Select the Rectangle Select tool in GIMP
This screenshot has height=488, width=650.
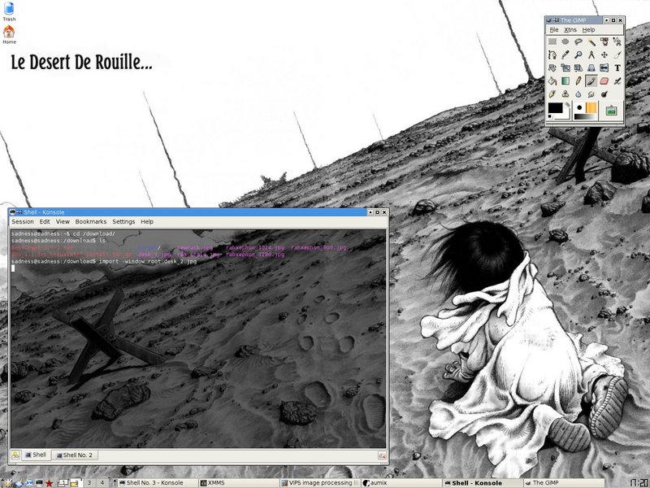point(552,41)
